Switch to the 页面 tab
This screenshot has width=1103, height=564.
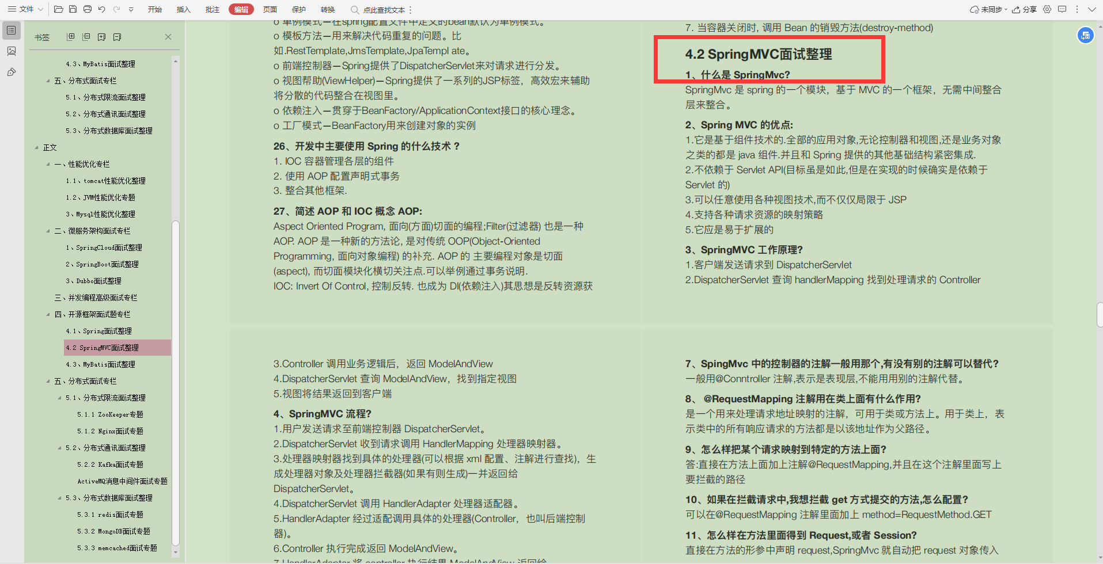270,9
